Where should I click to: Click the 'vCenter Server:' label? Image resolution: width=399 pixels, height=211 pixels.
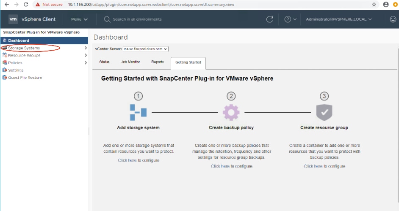(108, 49)
